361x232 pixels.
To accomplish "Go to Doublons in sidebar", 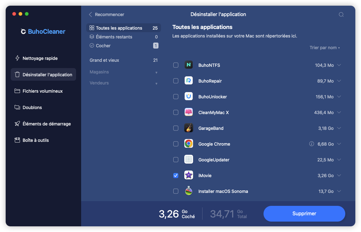I will (x=43, y=107).
